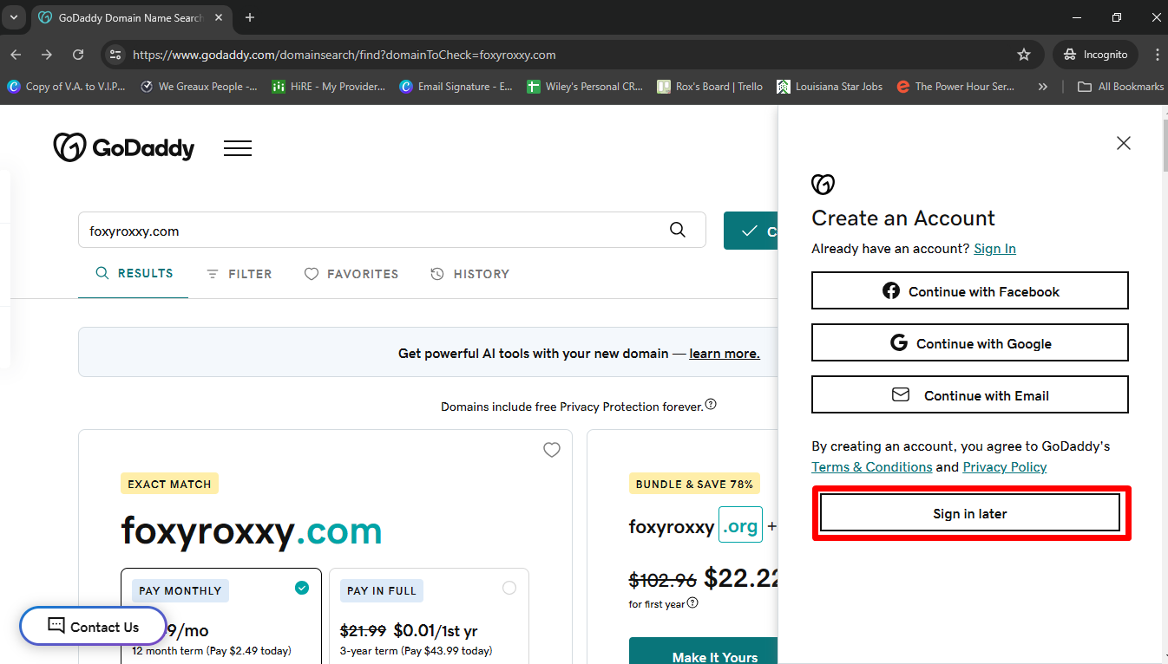Open the Contact Us chat button
The height and width of the screenshot is (664, 1168).
coord(93,626)
